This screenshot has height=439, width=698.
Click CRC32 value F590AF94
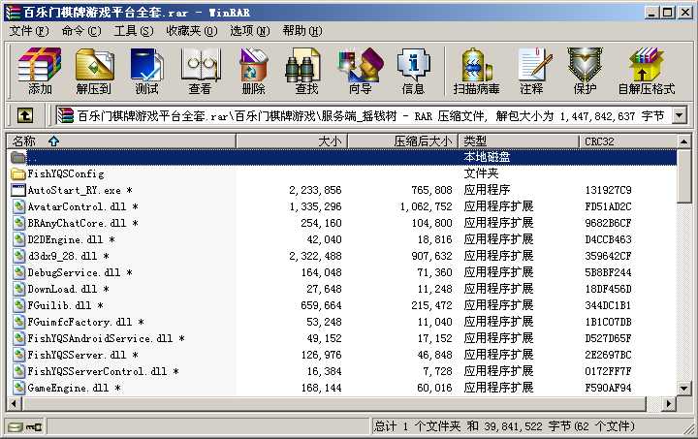[x=608, y=388]
